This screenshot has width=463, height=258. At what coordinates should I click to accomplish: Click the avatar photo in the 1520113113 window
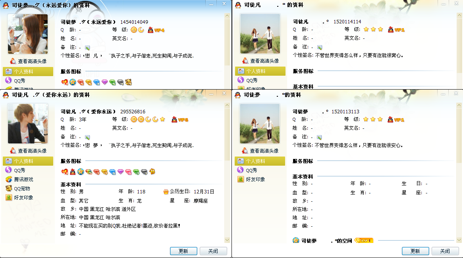click(260, 124)
